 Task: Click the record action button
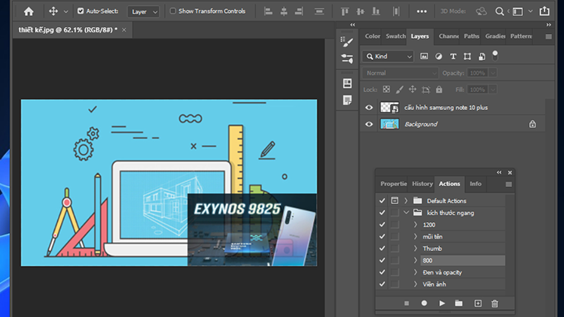point(424,303)
